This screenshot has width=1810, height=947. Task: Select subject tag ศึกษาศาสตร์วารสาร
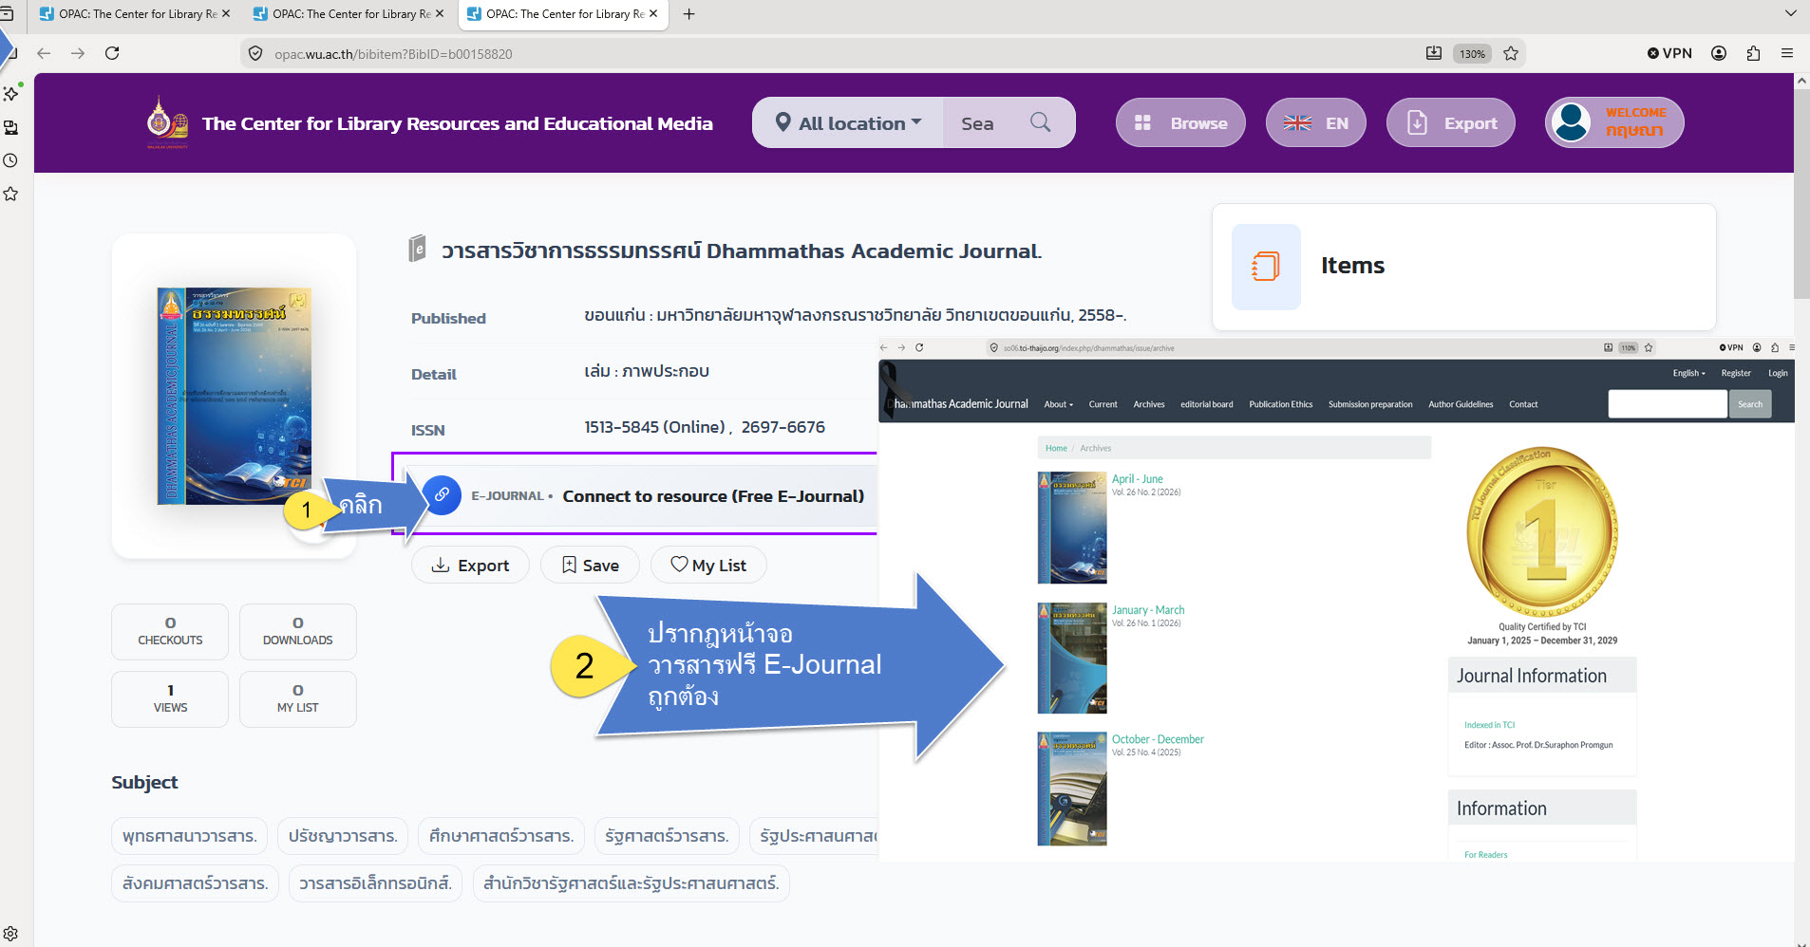click(x=501, y=836)
